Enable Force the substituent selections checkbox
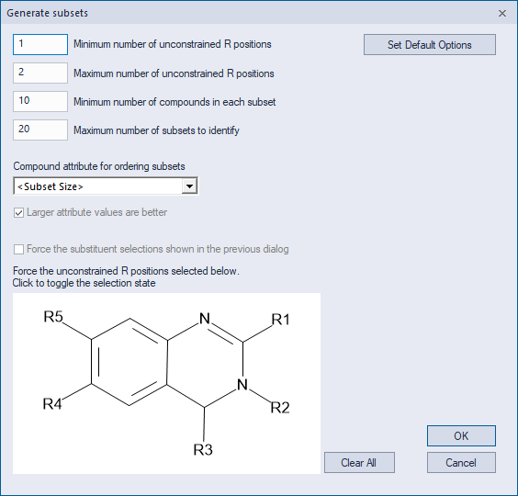This screenshot has height=496, width=518. [x=19, y=249]
